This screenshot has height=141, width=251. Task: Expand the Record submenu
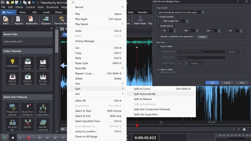[x=97, y=7]
